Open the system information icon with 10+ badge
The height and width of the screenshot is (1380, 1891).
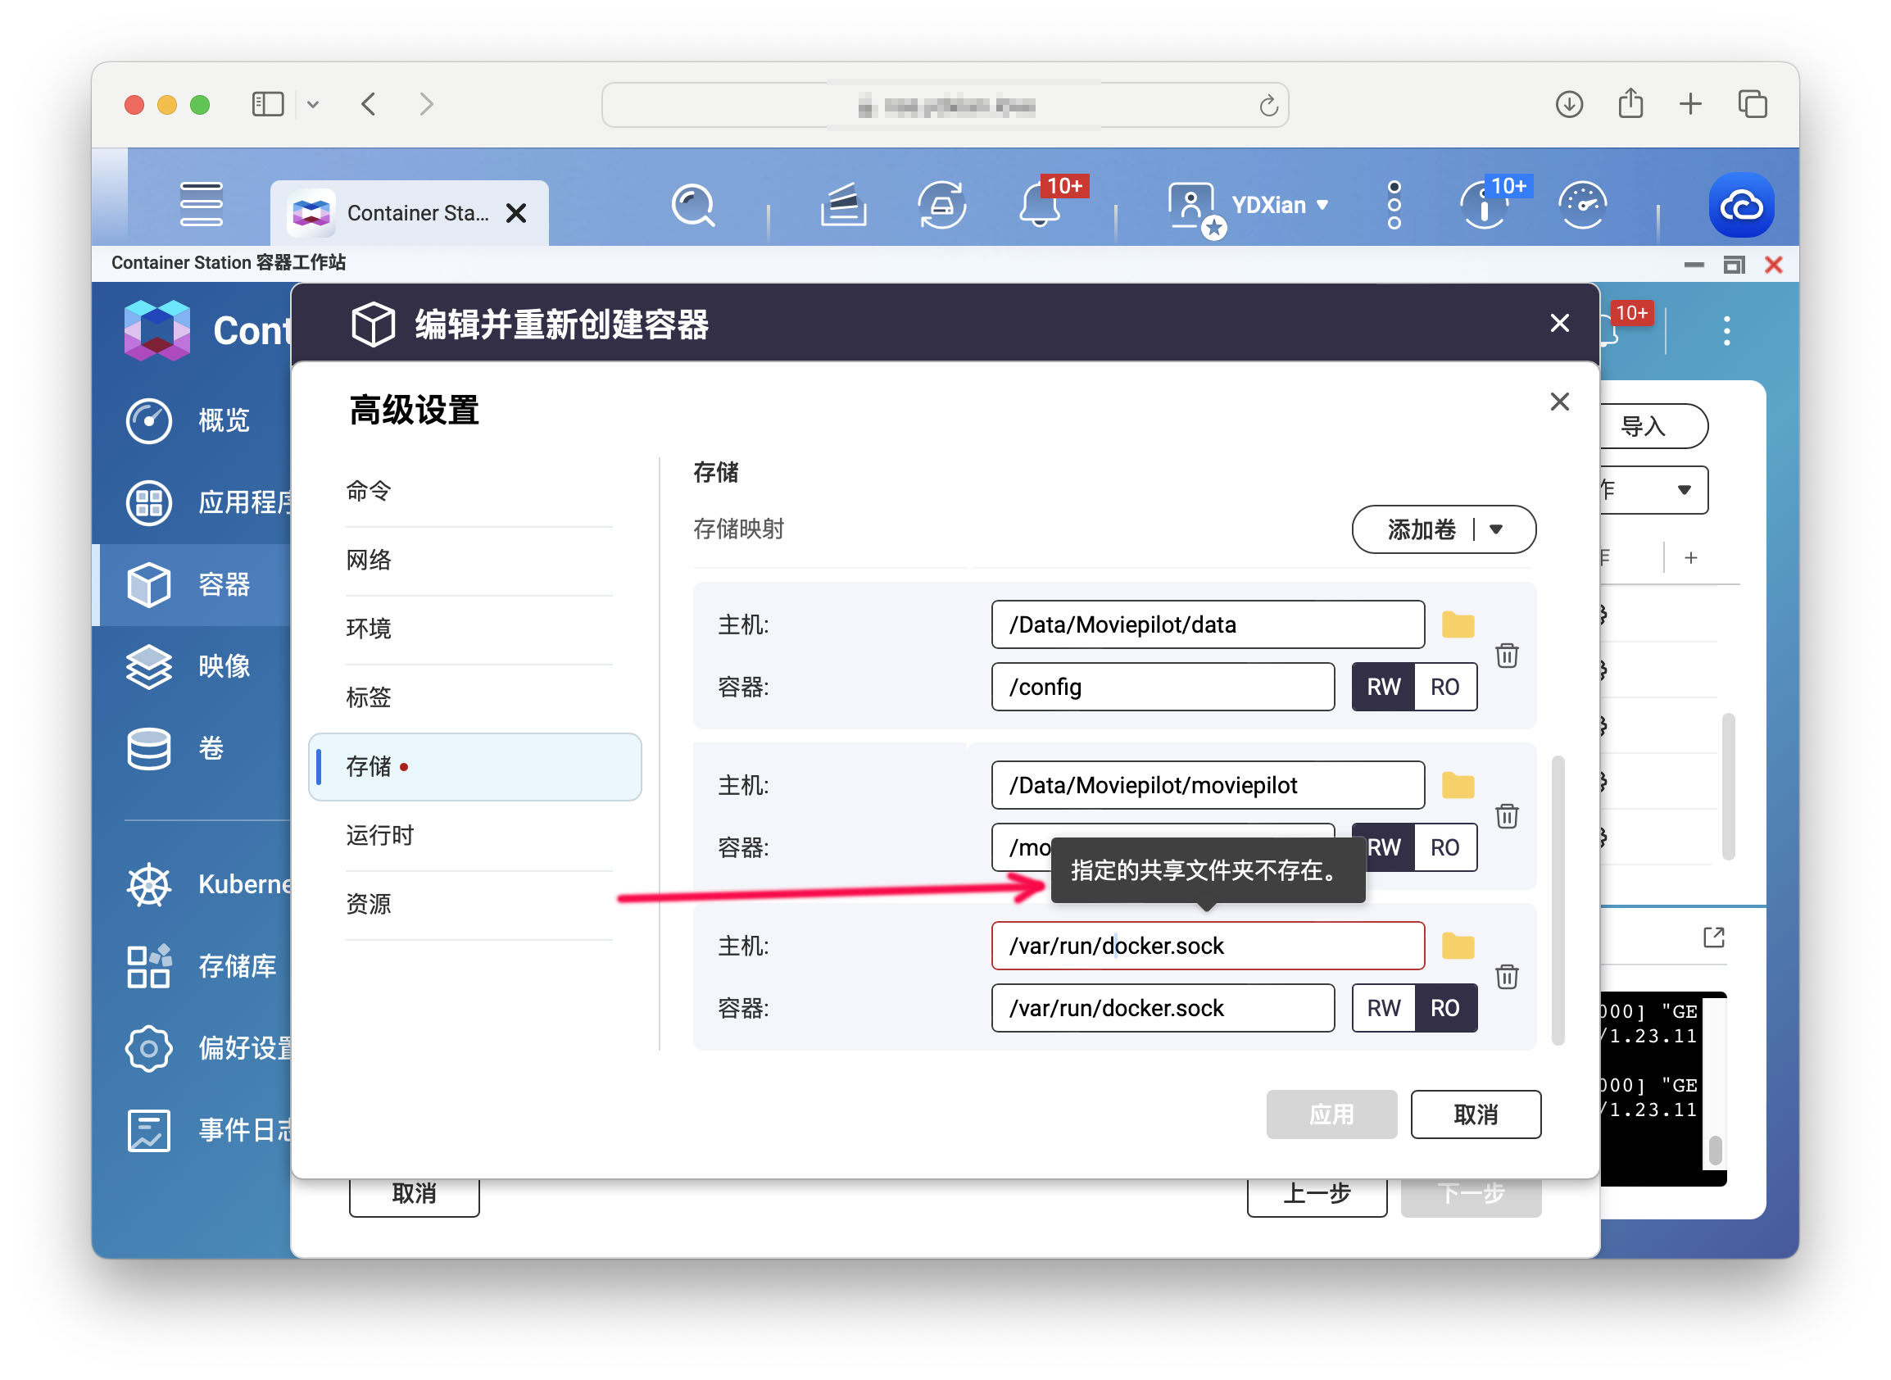pos(1485,205)
